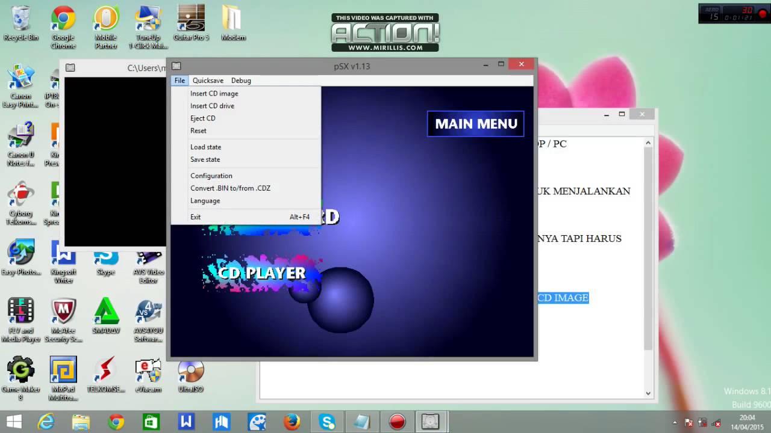Choose Insert CD drive
The image size is (771, 433).
tap(246, 106)
